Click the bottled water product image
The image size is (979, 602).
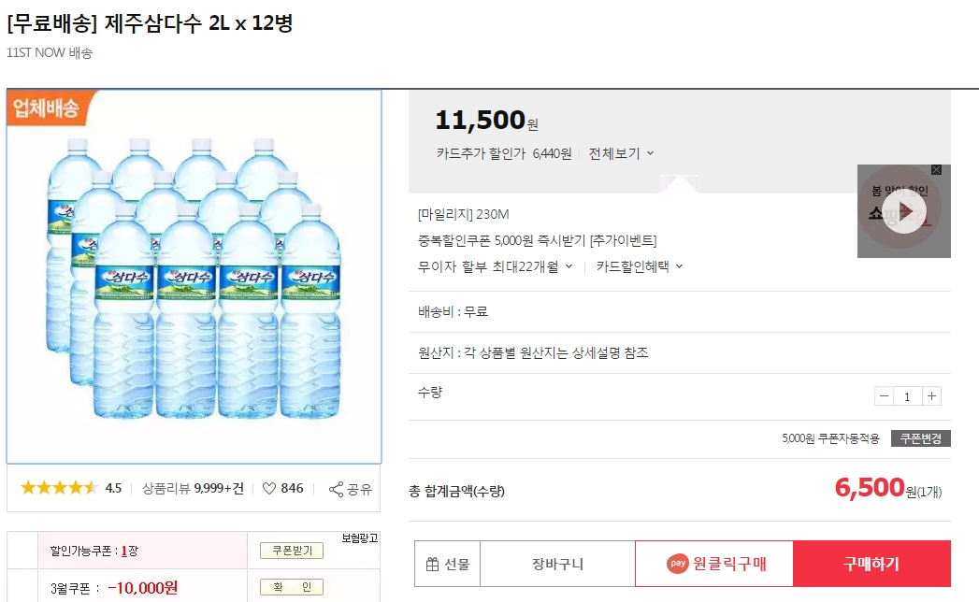194,278
